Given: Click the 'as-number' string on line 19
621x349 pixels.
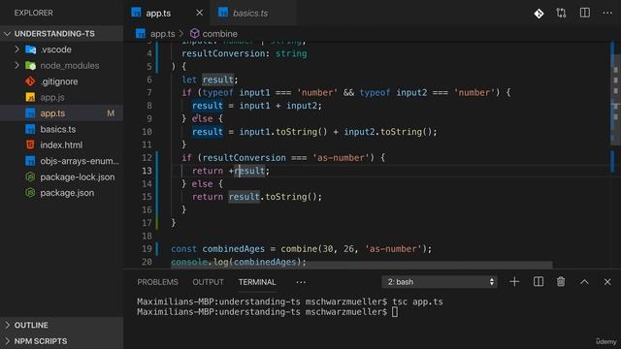Looking at the screenshot, I should click(x=393, y=249).
